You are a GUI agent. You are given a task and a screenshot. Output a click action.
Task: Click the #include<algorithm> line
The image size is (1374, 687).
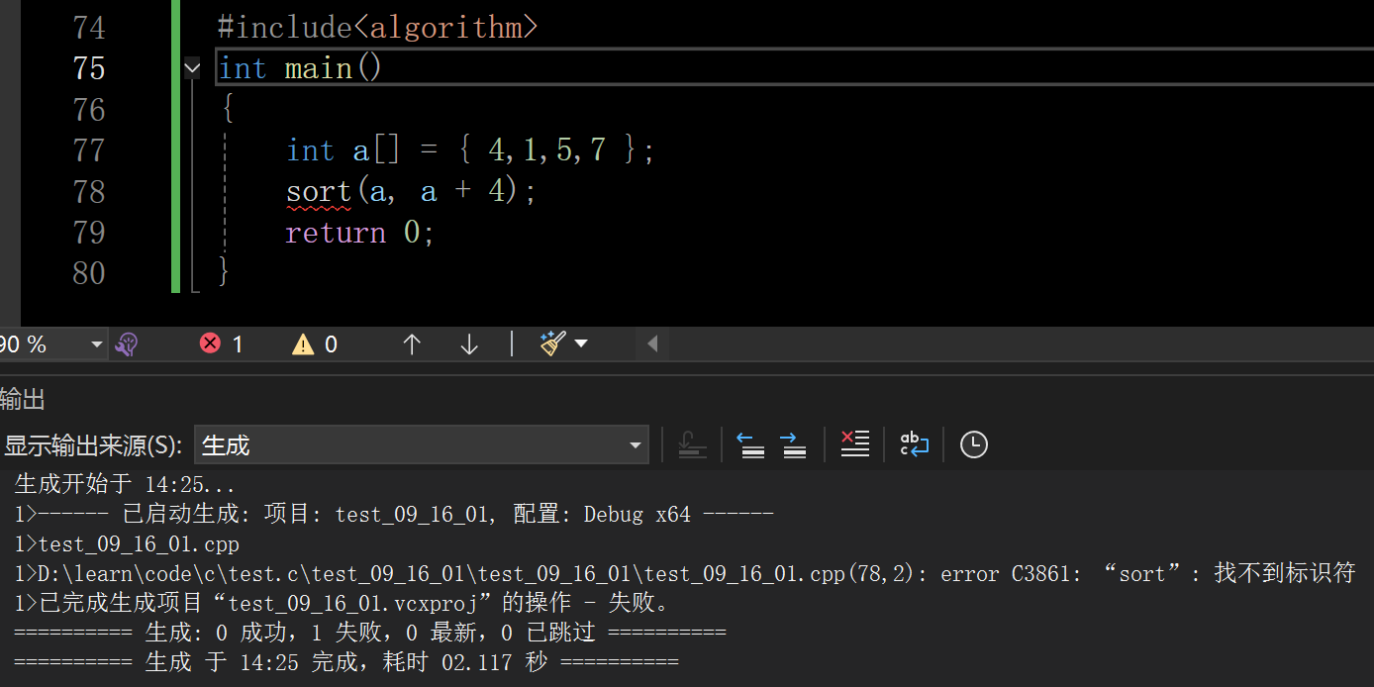(x=377, y=28)
